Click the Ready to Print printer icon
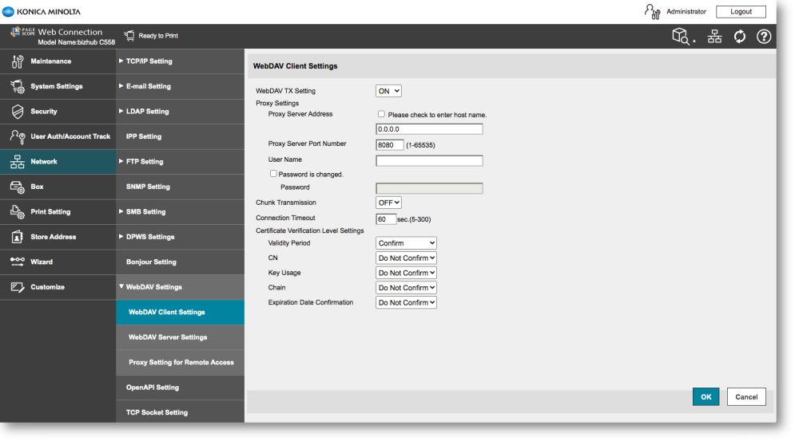This screenshot has width=799, height=445. point(129,36)
